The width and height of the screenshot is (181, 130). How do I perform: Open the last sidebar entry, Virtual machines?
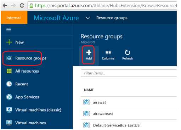click(30, 123)
